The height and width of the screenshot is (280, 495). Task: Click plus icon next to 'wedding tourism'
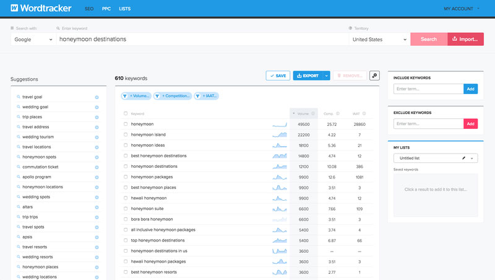coord(97,137)
